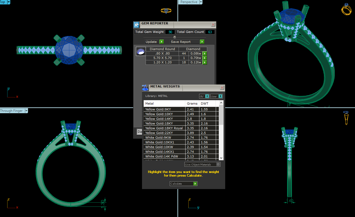Click the Update button in Gem Reporter
The width and height of the screenshot is (355, 217).
pos(154,42)
